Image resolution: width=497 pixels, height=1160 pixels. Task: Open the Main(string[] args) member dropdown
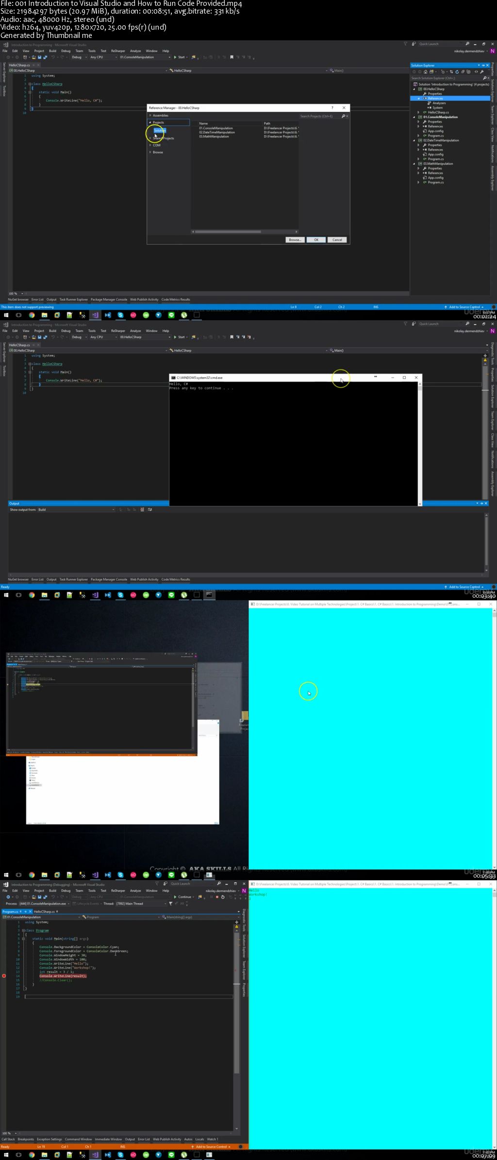(200, 917)
